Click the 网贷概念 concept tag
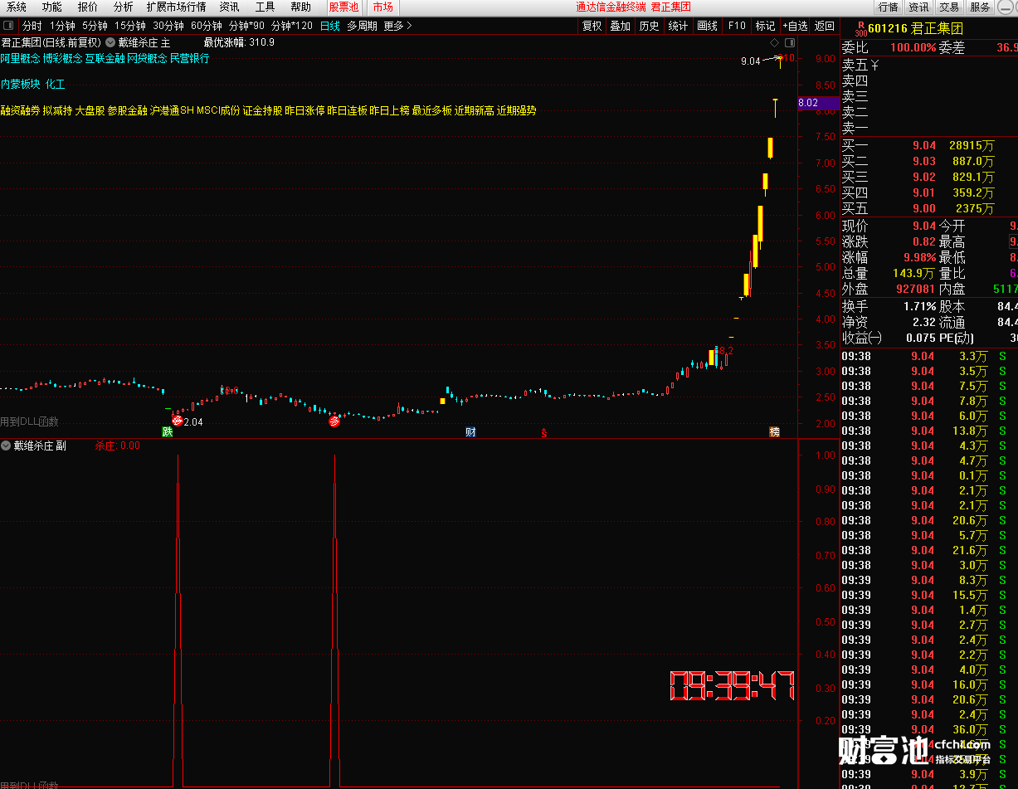1018x789 pixels. coord(147,58)
